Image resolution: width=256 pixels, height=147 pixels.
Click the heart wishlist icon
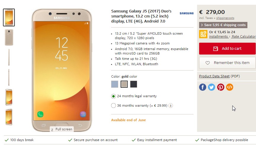tap(207, 63)
